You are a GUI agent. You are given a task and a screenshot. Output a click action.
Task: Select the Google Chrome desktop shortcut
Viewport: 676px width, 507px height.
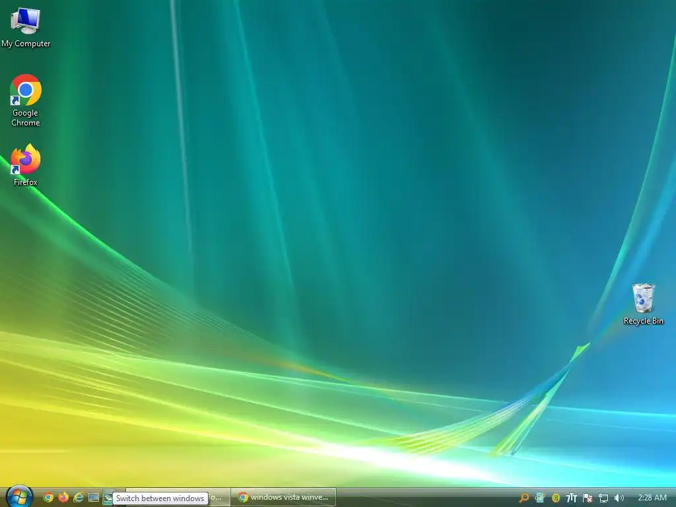tap(26, 100)
